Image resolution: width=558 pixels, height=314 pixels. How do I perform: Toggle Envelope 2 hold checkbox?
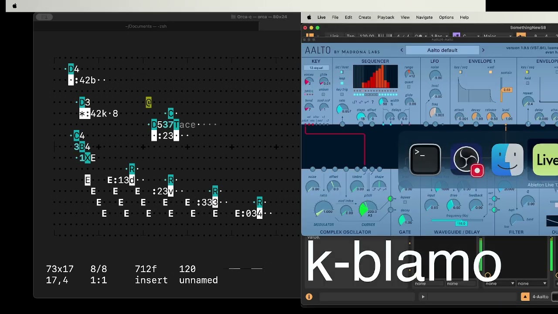coord(527,83)
